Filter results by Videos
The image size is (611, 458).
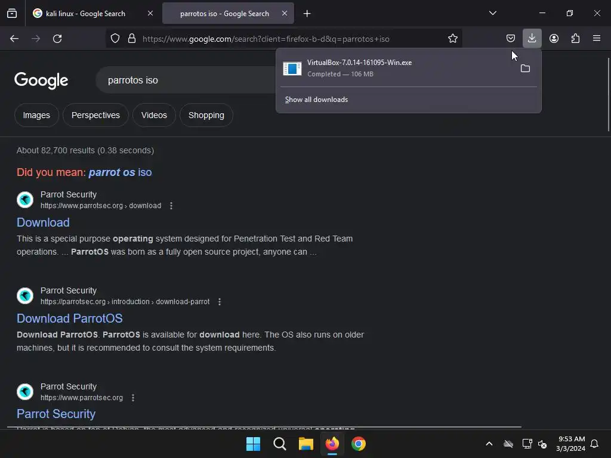[x=154, y=115]
